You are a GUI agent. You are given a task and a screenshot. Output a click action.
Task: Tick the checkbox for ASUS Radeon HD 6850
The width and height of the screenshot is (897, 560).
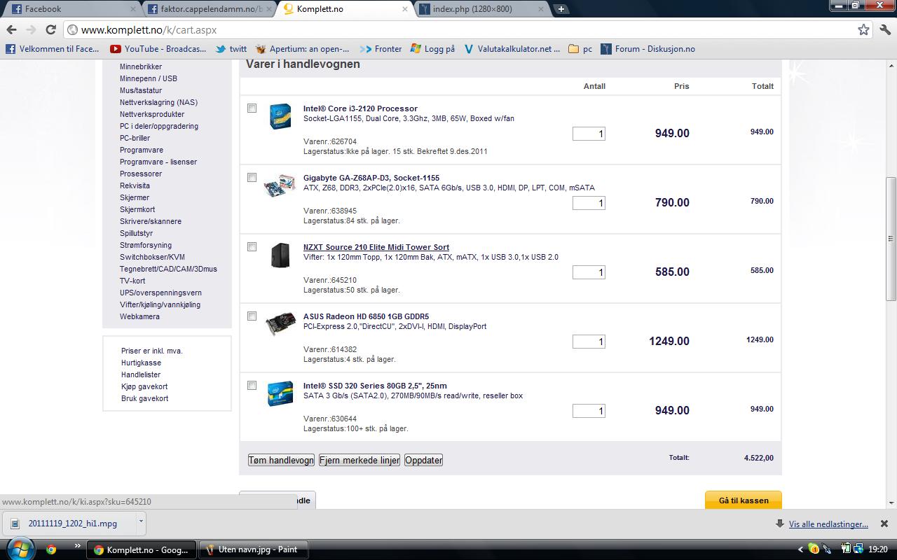[x=252, y=316]
